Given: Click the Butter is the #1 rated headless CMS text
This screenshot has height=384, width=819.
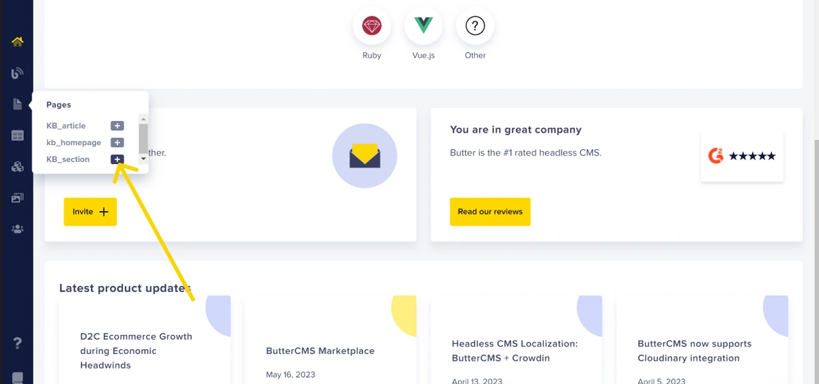Looking at the screenshot, I should click(526, 153).
